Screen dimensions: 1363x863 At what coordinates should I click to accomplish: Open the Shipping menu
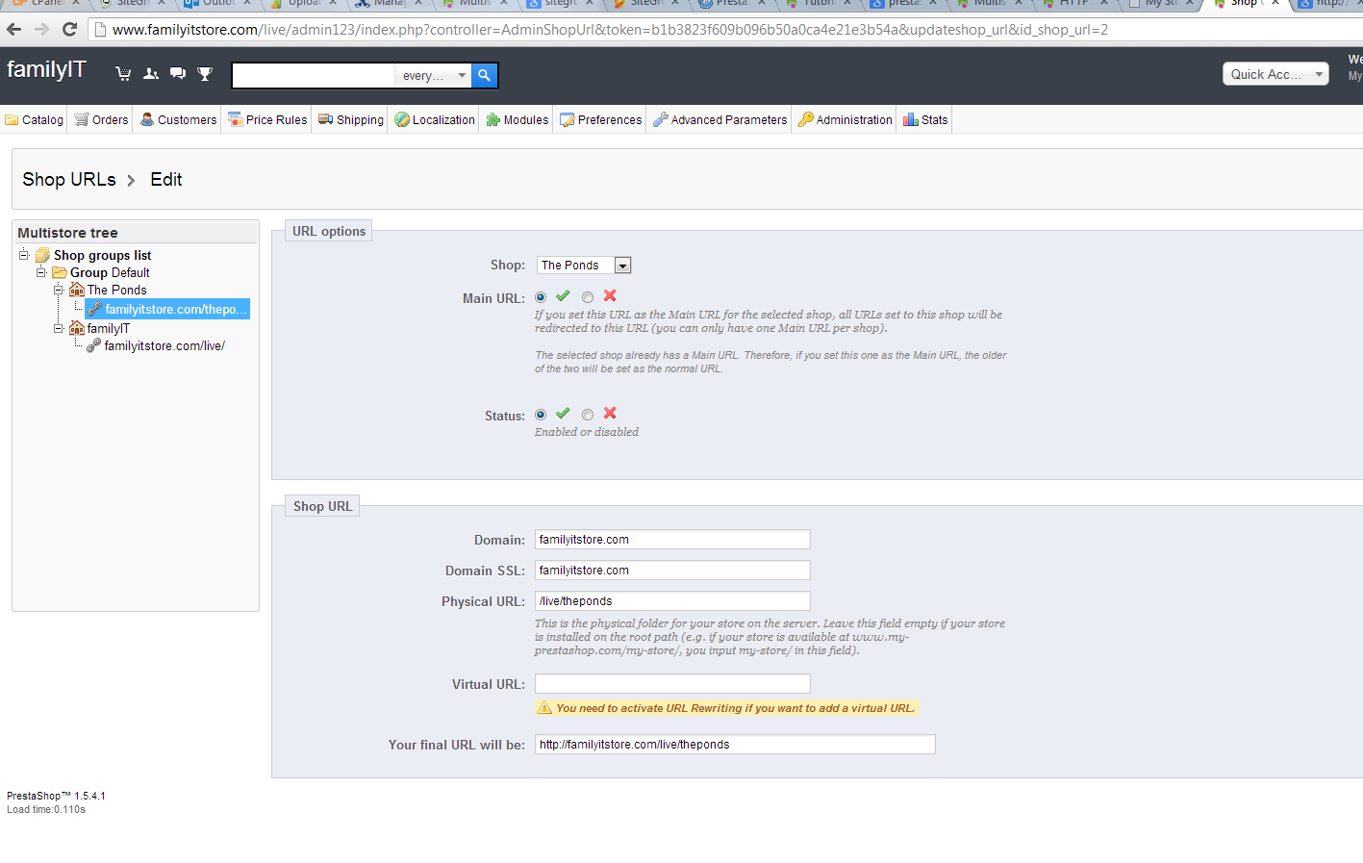pyautogui.click(x=351, y=120)
